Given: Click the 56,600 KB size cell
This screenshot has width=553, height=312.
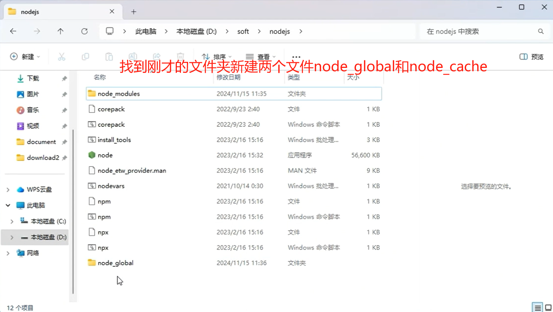Looking at the screenshot, I should (365, 155).
